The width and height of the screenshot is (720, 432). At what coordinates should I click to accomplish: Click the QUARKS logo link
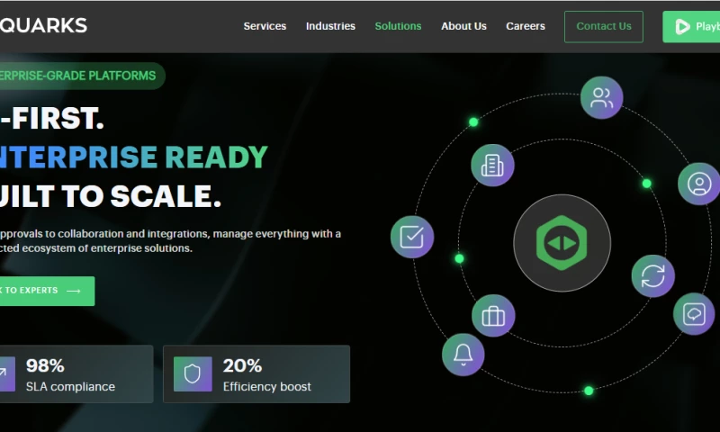point(43,25)
